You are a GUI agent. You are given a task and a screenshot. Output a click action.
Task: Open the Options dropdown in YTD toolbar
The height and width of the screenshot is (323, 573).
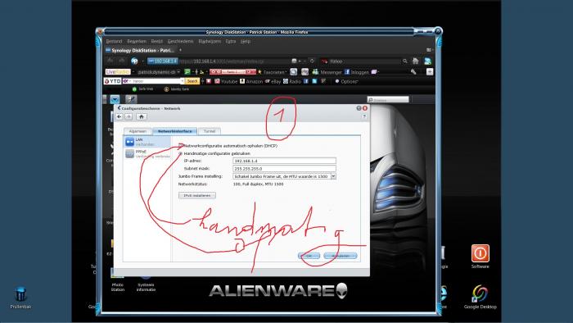346,81
